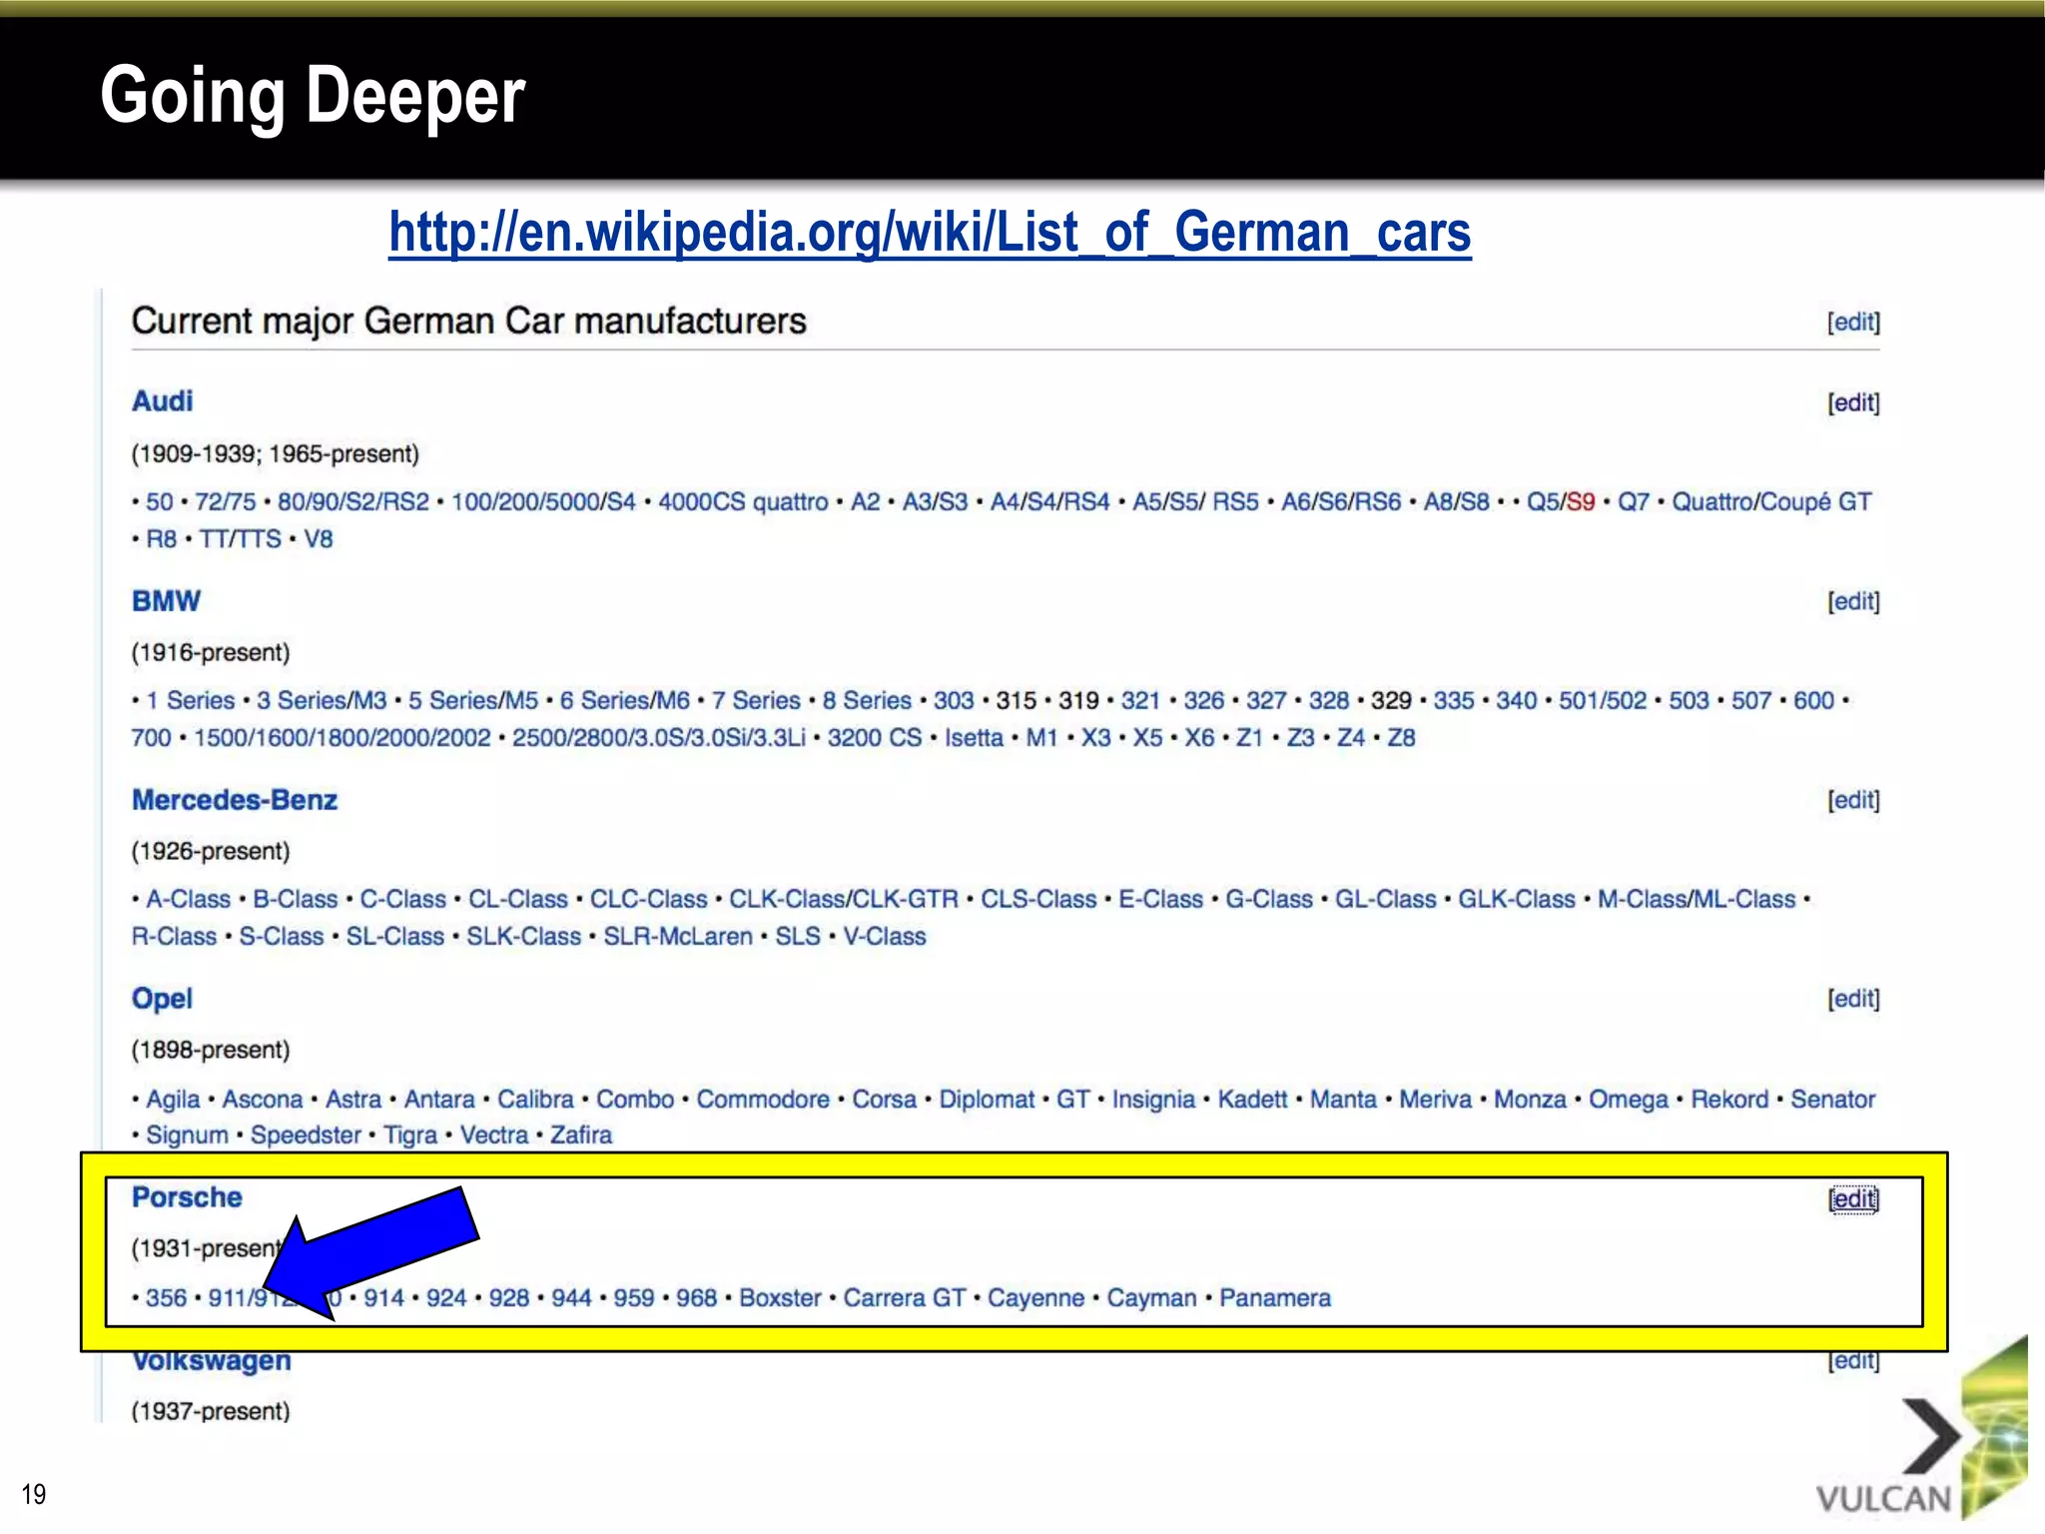
Task: Open the Quattro/Coupé GT link
Action: click(x=1771, y=501)
